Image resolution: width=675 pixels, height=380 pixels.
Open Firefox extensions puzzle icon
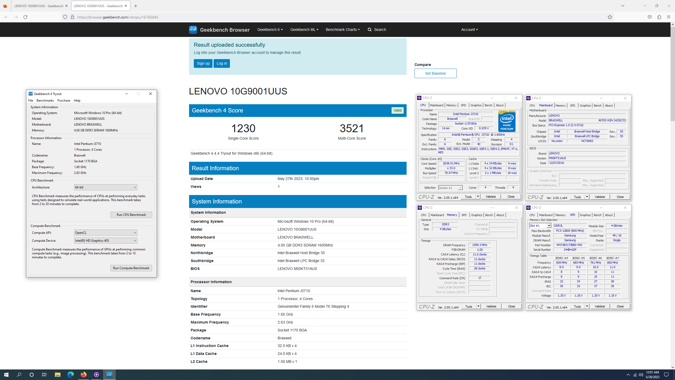[x=659, y=17]
